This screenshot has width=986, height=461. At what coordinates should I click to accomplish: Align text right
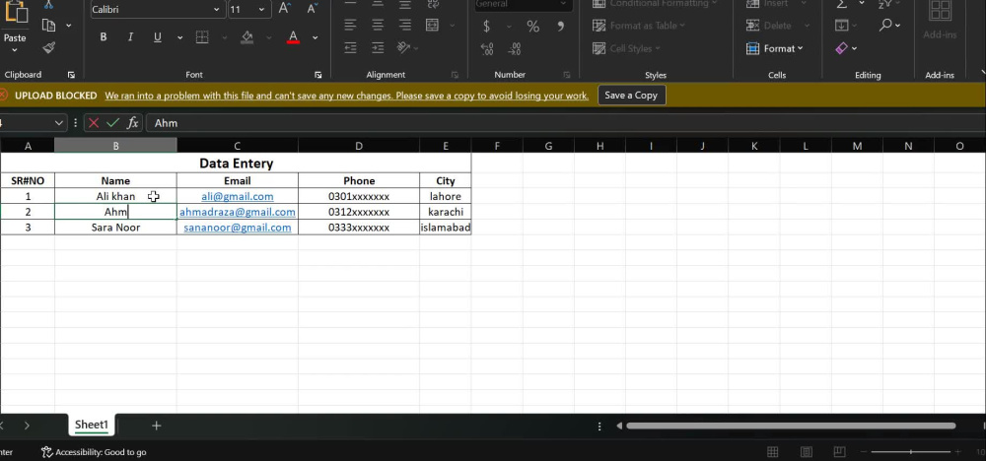click(405, 26)
